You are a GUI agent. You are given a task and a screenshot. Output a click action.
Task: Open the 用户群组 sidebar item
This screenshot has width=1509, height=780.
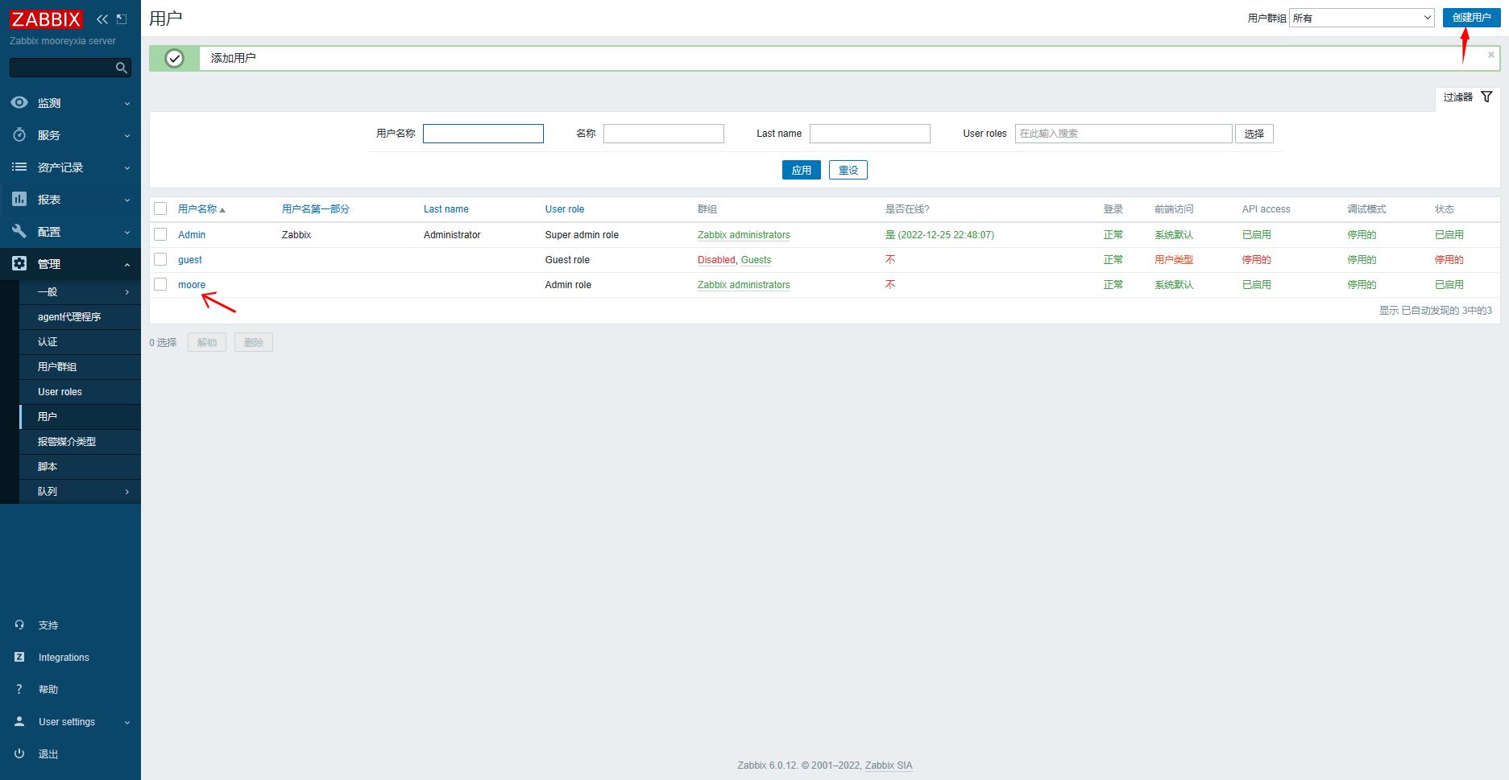tap(80, 367)
